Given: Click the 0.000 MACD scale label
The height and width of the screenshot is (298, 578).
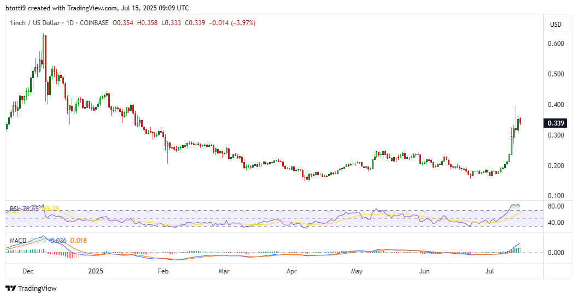Looking at the screenshot, I should tap(556, 252).
